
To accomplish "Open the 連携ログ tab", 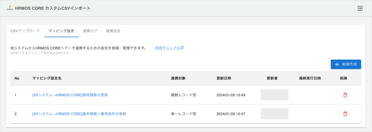I will tap(90, 31).
